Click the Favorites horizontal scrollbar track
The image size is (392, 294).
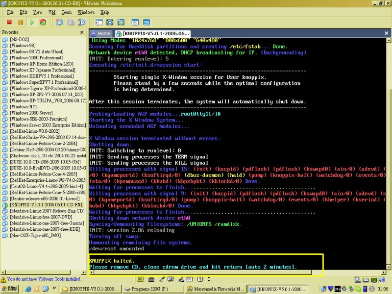pyautogui.click(x=44, y=272)
